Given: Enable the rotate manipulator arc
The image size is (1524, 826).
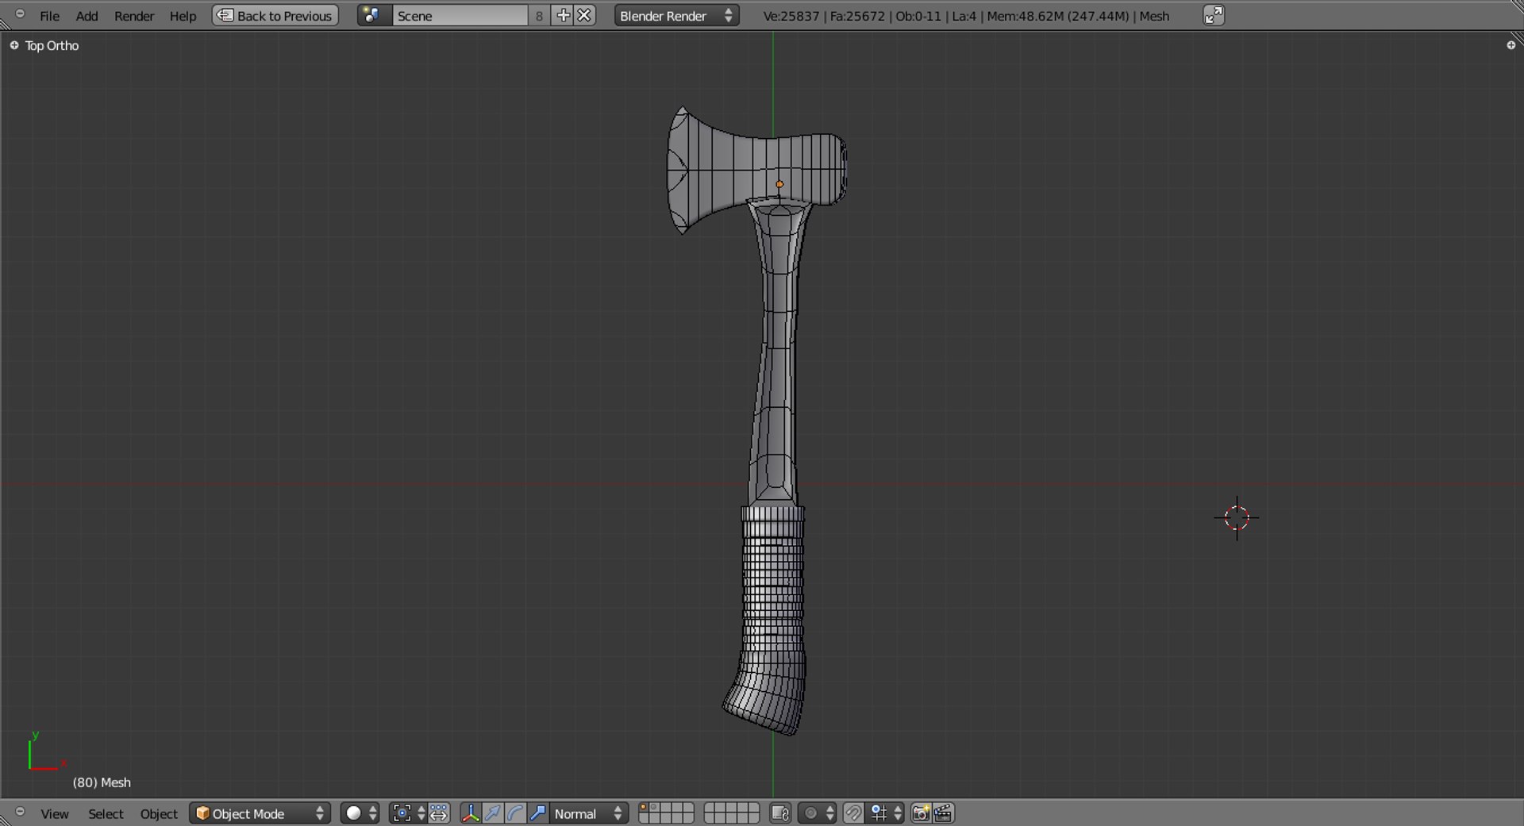Looking at the screenshot, I should [x=515, y=813].
